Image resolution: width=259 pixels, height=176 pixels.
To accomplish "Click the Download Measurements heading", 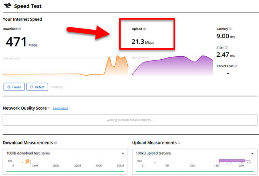I will coord(28,143).
